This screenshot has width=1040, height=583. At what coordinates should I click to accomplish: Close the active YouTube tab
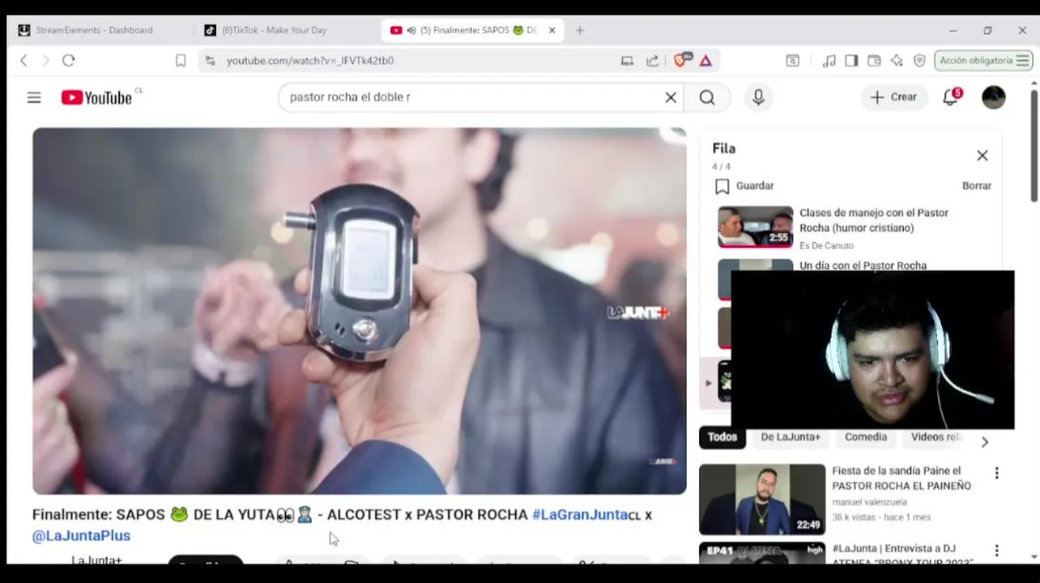tap(552, 31)
